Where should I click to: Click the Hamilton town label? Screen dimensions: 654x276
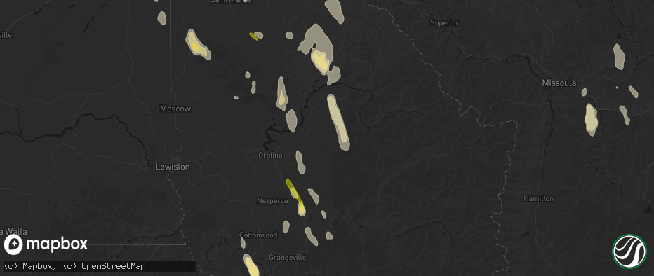click(x=538, y=198)
